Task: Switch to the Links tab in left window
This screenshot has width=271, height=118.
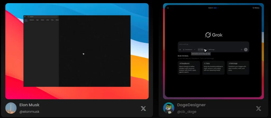Action: pyautogui.click(x=48, y=20)
